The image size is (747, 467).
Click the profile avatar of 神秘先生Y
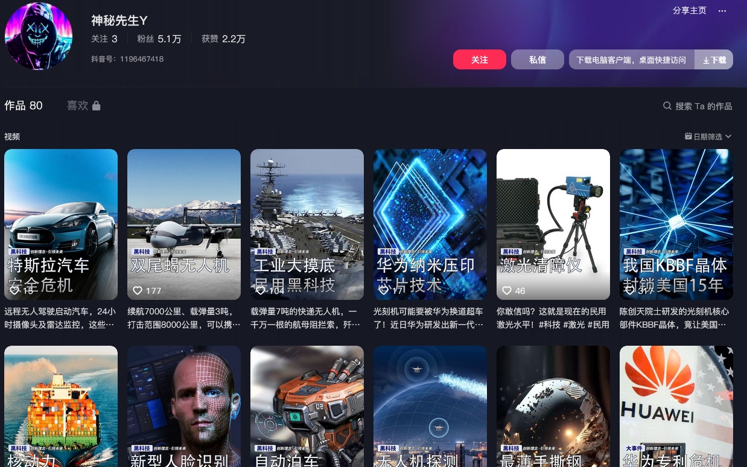[x=39, y=37]
